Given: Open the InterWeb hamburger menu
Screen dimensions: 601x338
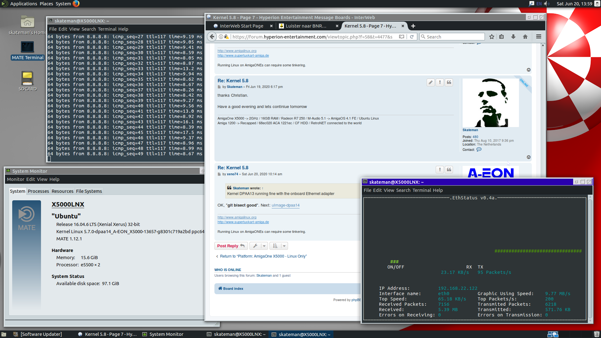Looking at the screenshot, I should 538,37.
